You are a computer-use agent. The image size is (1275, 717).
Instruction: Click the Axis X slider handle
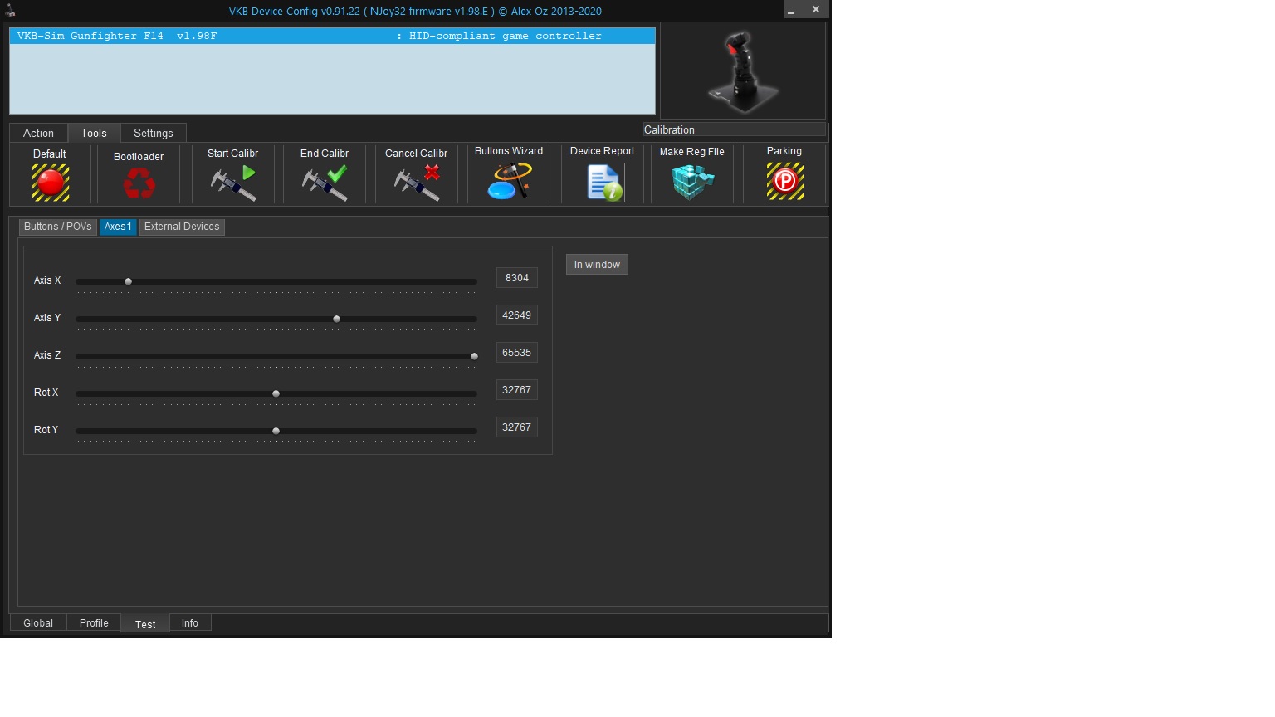[128, 281]
